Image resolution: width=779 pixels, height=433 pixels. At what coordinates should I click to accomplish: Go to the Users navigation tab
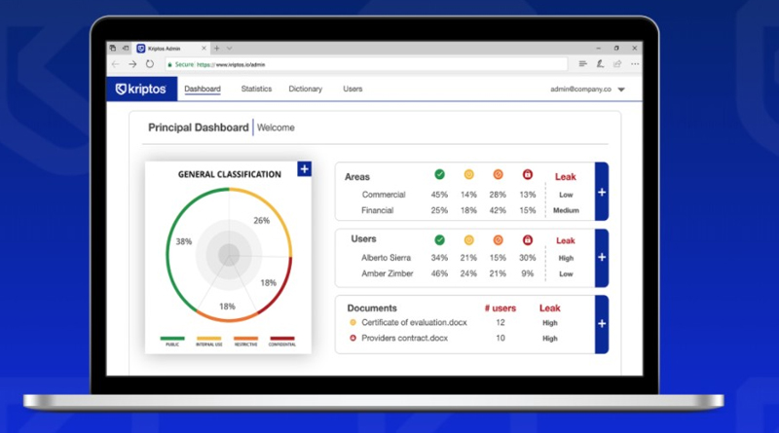tap(352, 89)
